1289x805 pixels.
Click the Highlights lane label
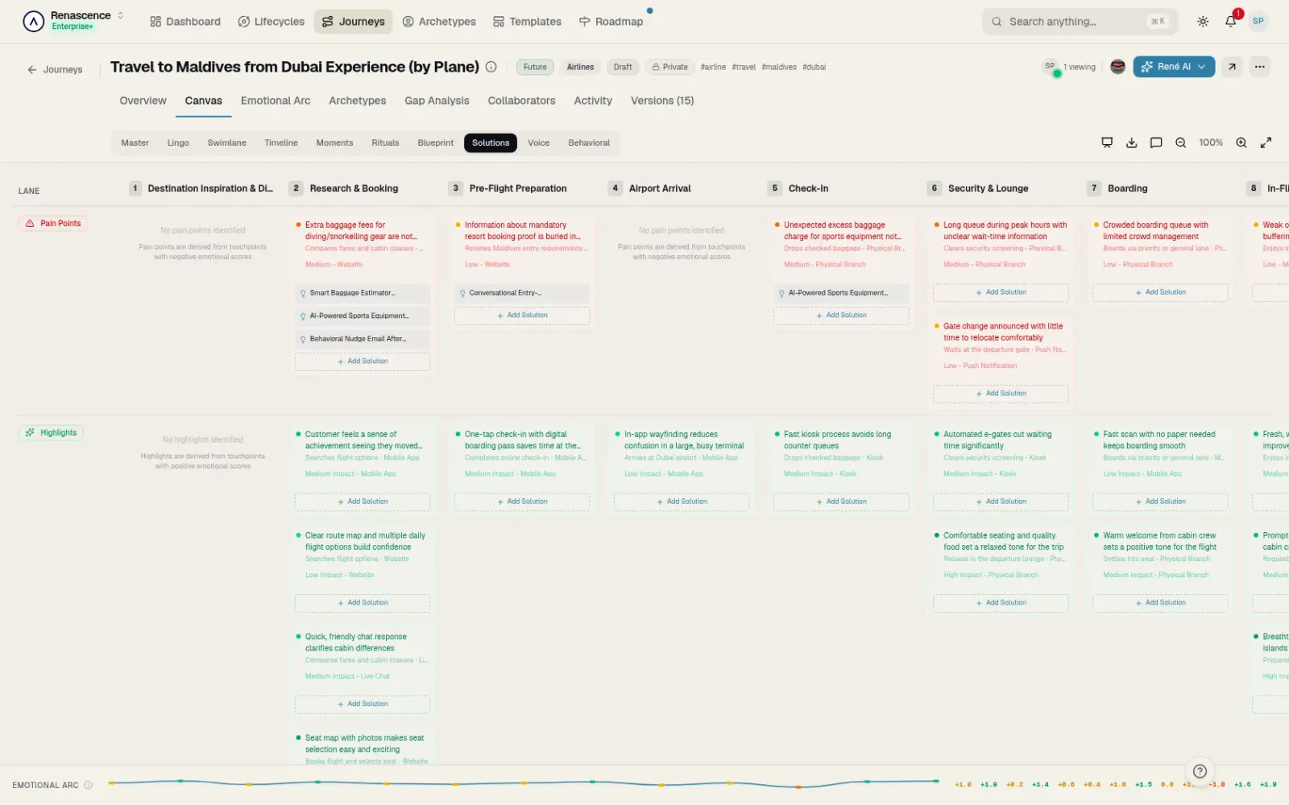(x=51, y=433)
